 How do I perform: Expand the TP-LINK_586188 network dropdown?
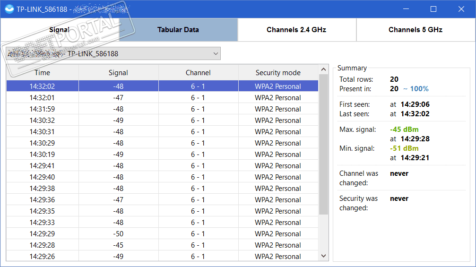216,53
